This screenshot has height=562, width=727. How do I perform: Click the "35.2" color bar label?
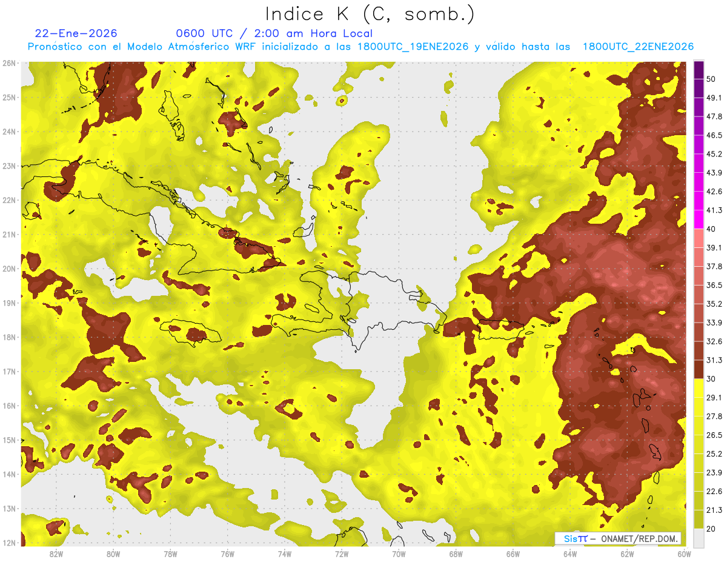click(x=714, y=304)
